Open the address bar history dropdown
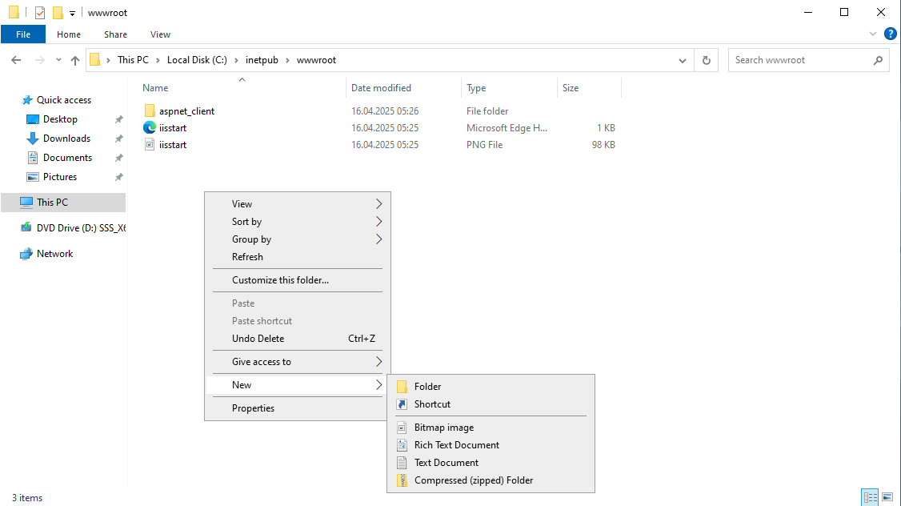Image resolution: width=901 pixels, height=506 pixels. pos(682,60)
